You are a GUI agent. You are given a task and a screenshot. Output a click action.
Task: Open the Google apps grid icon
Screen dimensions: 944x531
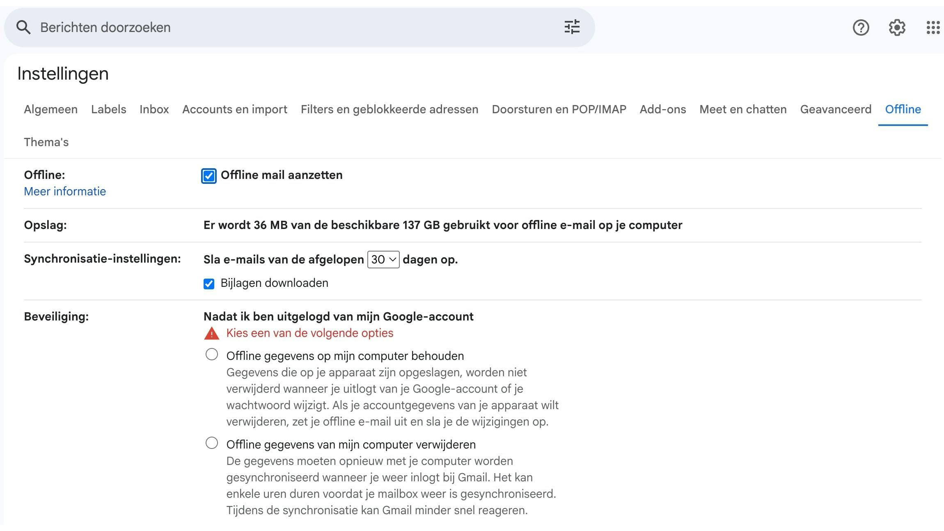tap(933, 27)
